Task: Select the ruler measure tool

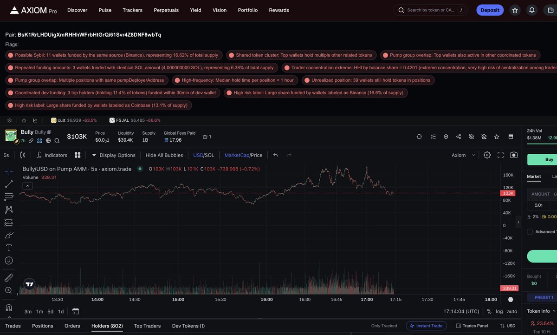Action: (8, 278)
